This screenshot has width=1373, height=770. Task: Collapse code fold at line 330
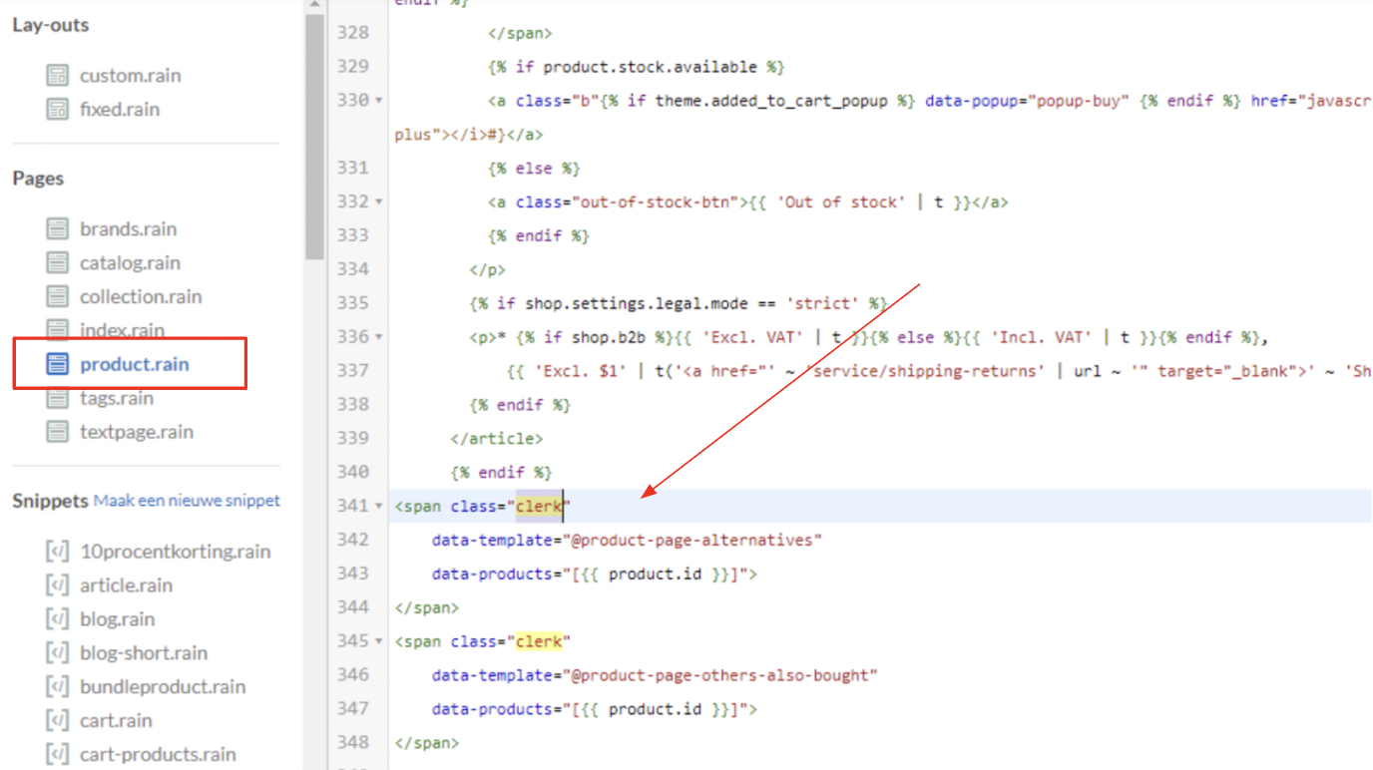(379, 101)
